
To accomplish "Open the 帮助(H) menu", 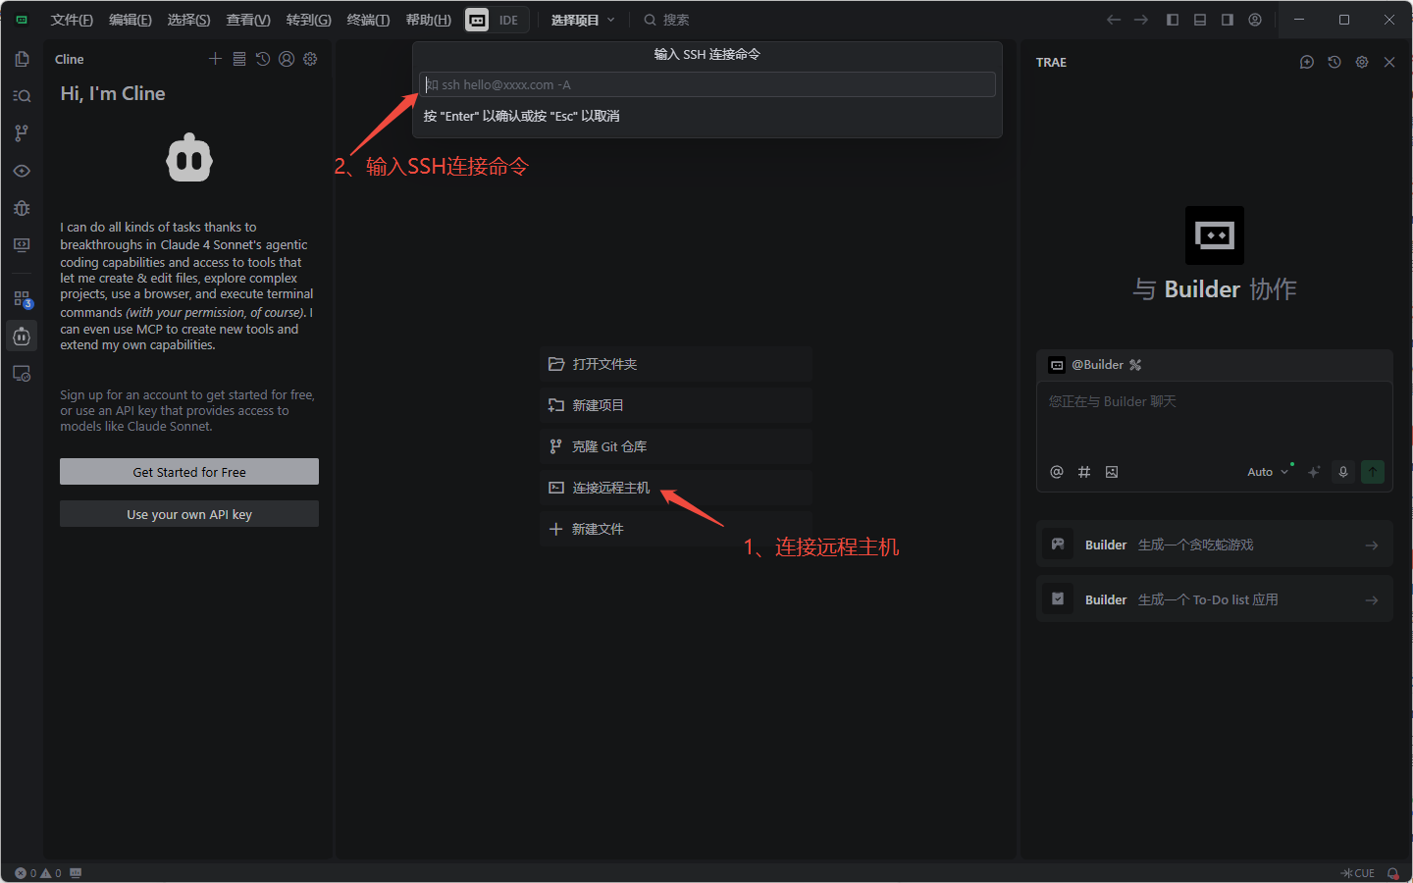I will tap(429, 20).
